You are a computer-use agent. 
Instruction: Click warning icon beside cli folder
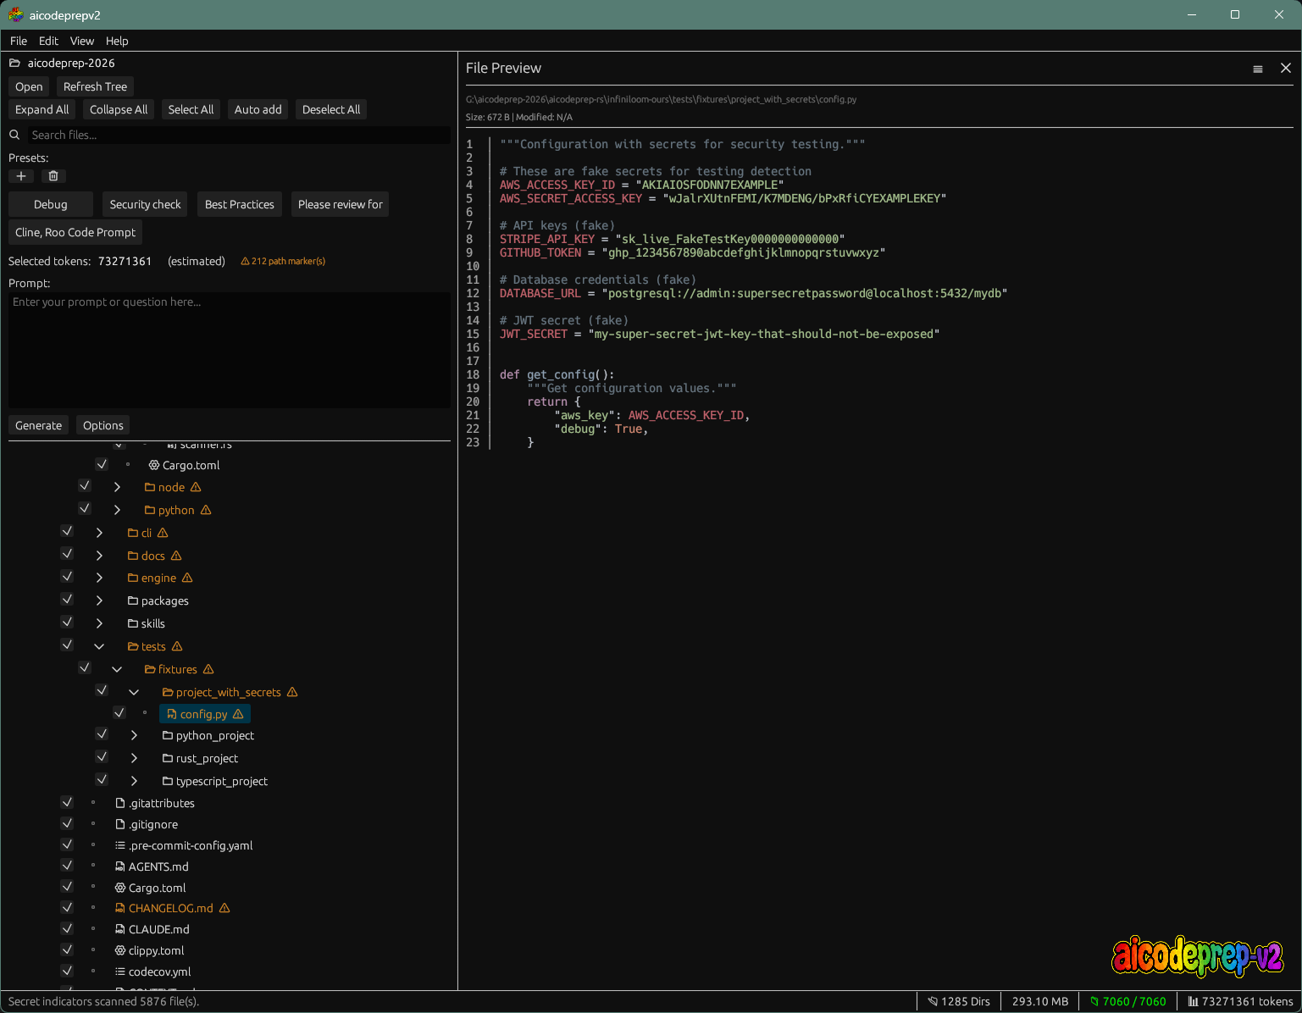pyautogui.click(x=163, y=533)
